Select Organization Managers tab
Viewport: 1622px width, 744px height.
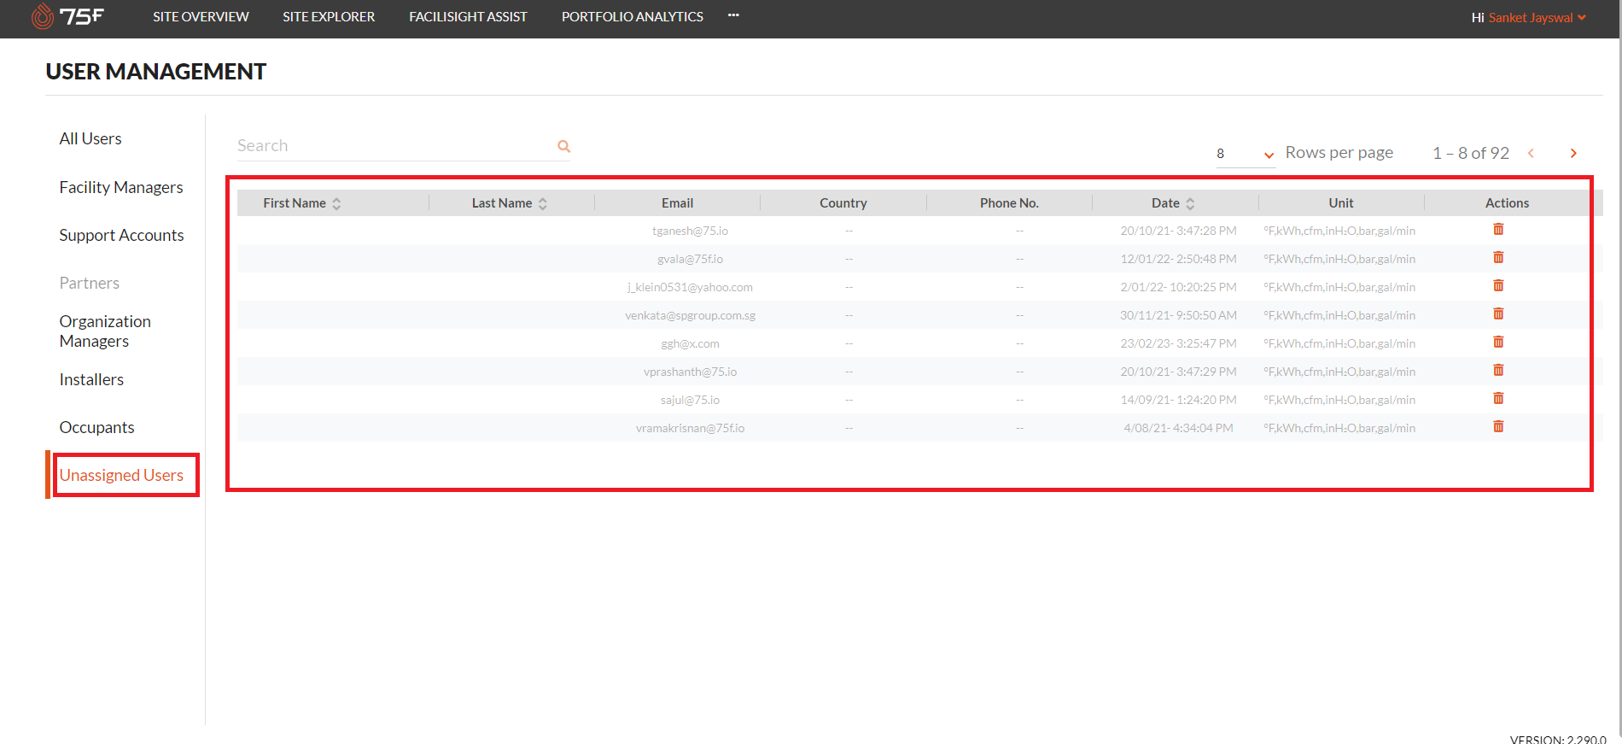(x=105, y=331)
